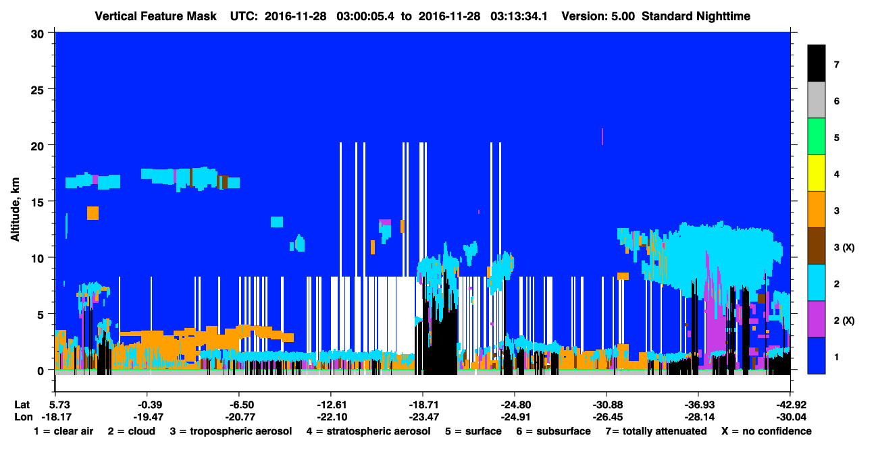Click the longitude value '-24.91'
Viewport: 878px width, 450px height.
pos(515,416)
